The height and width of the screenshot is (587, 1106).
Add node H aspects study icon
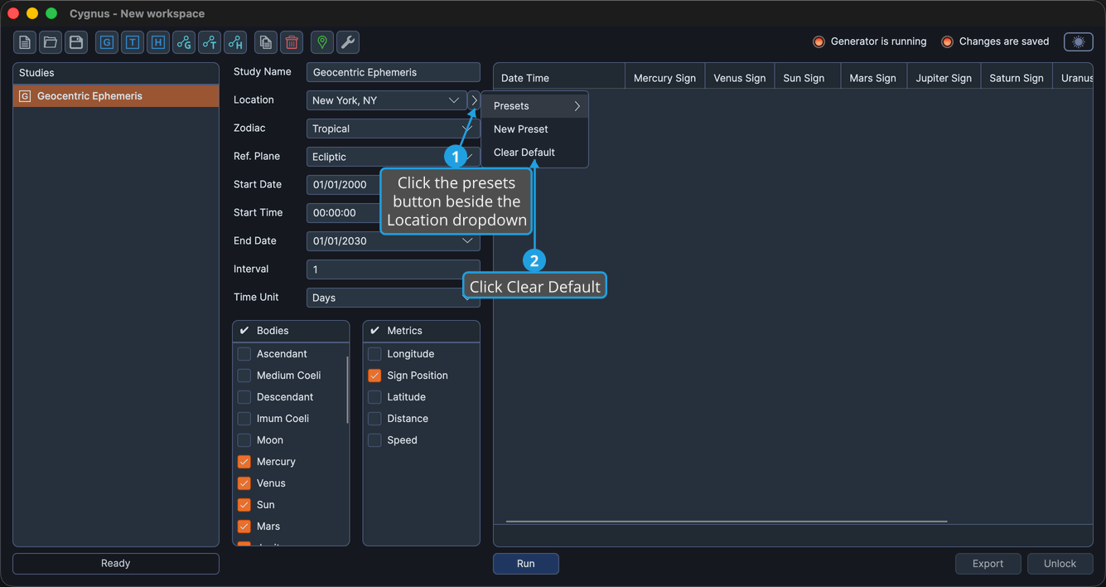235,42
